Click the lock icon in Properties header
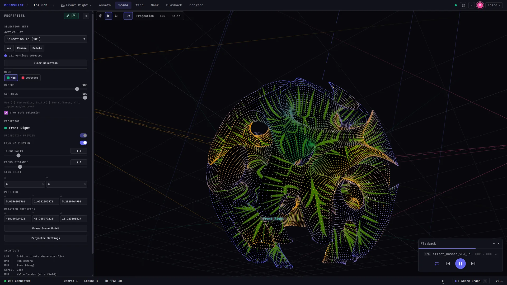Screen dimensions: 507x285 pyautogui.click(x=74, y=16)
